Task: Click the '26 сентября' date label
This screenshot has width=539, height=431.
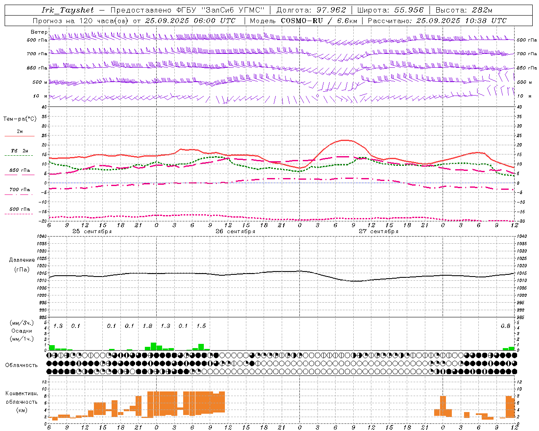Action: pyautogui.click(x=235, y=231)
